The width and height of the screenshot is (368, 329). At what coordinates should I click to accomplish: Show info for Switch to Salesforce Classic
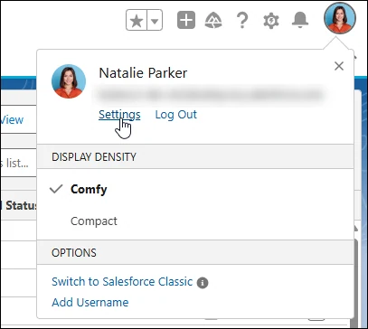pyautogui.click(x=203, y=283)
